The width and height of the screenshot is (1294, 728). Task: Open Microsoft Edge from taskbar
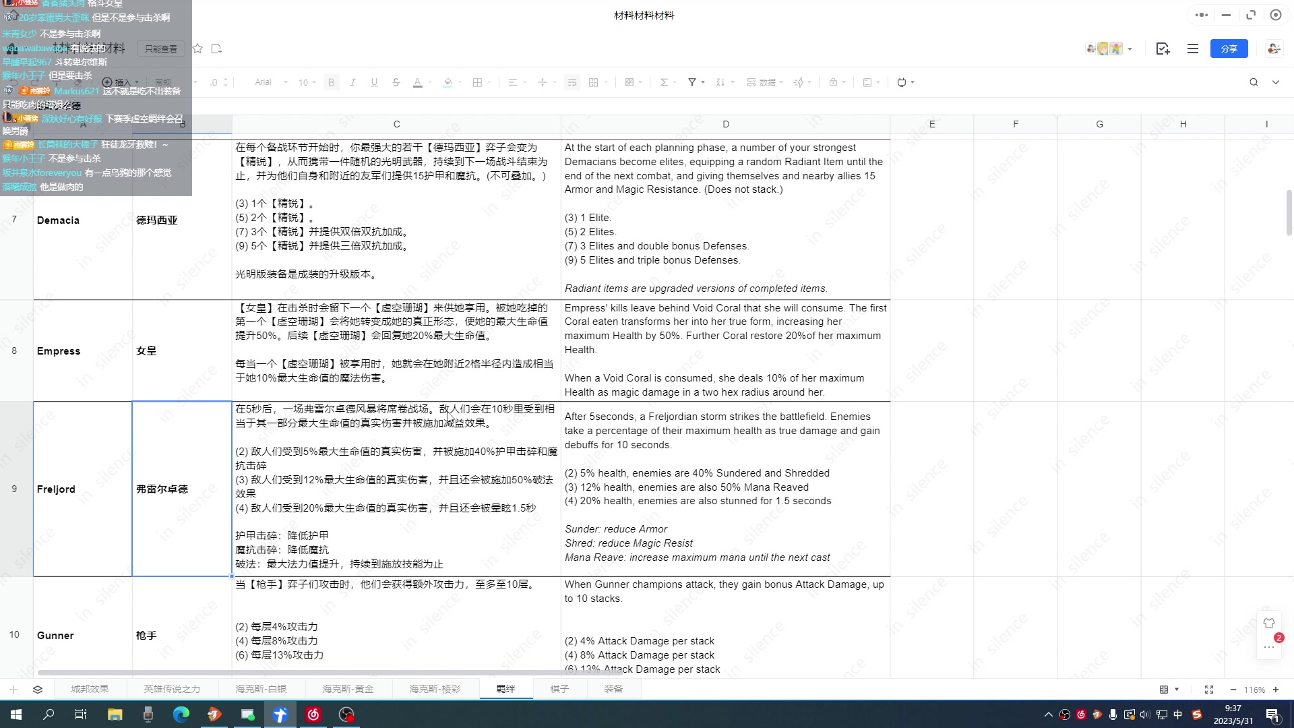(181, 715)
